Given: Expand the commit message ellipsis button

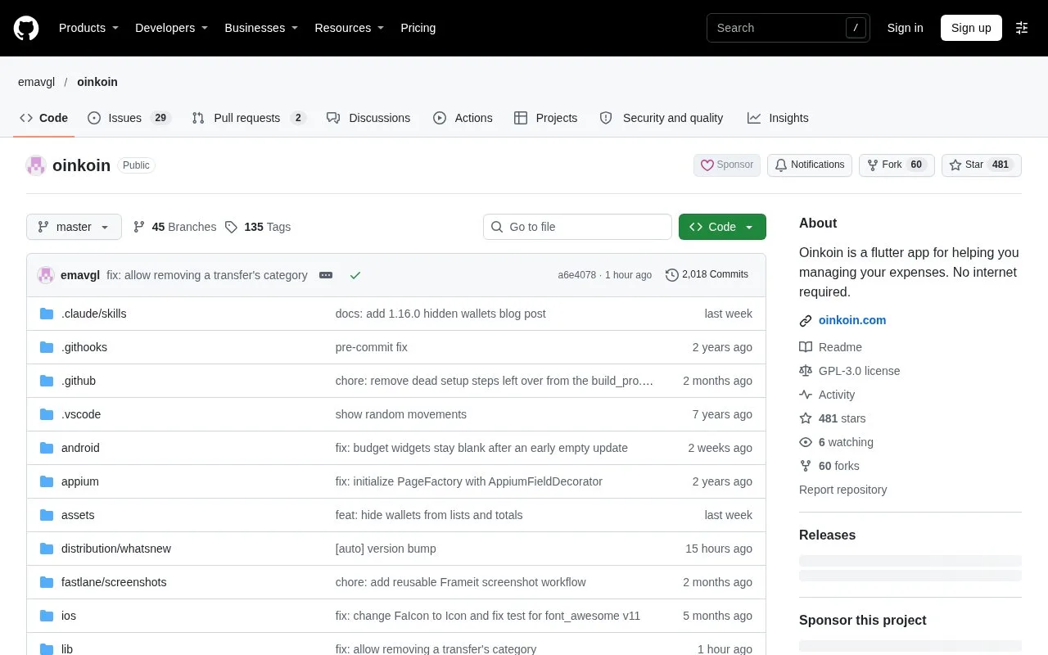Looking at the screenshot, I should pos(326,275).
